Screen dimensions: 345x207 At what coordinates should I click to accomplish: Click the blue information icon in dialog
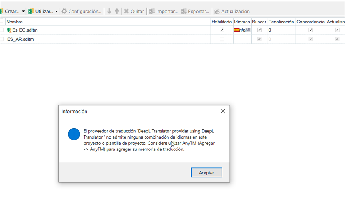pos(74,134)
